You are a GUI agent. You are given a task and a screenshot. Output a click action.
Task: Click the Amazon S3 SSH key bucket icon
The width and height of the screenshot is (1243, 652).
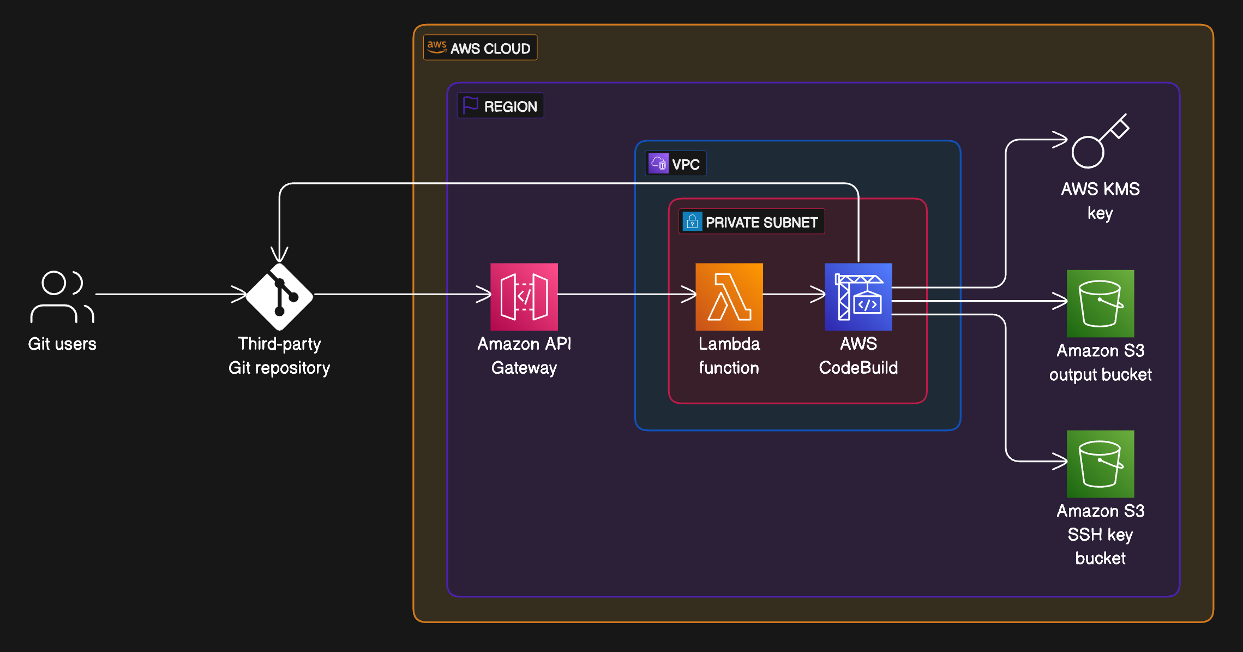point(1100,465)
